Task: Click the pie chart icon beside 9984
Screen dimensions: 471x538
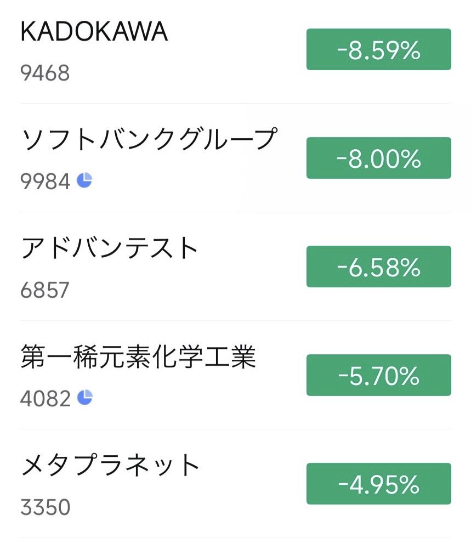Action: tap(84, 180)
